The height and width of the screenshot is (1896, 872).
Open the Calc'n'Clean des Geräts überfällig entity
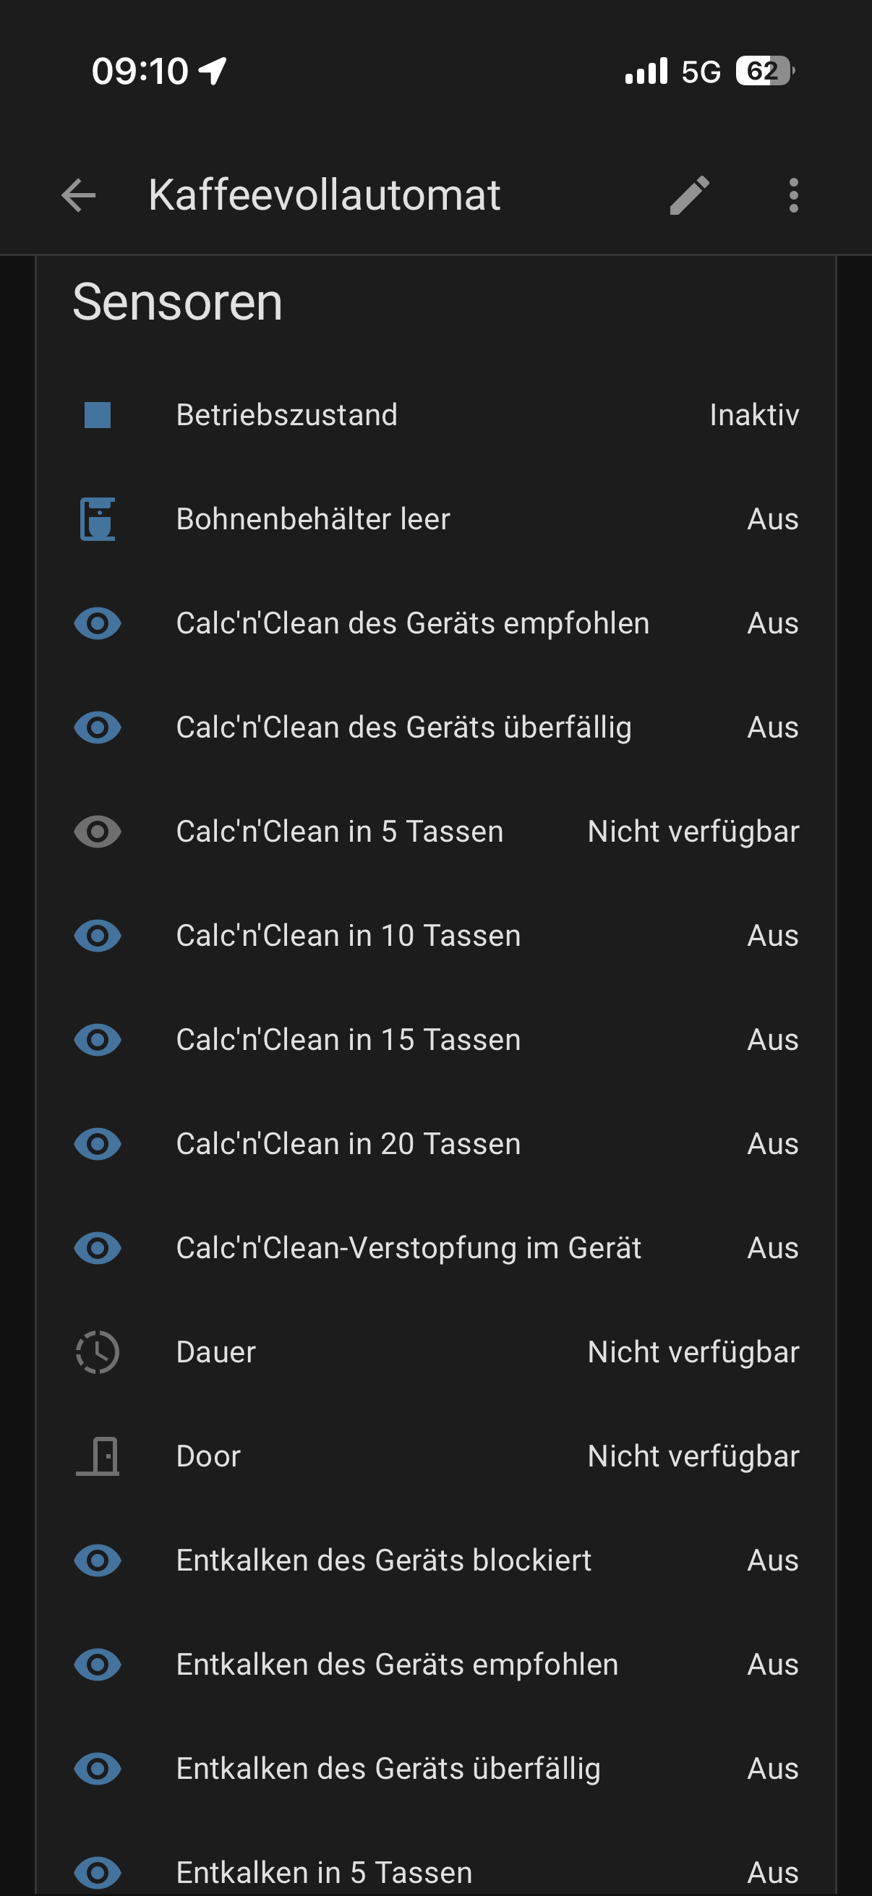pyautogui.click(x=435, y=727)
